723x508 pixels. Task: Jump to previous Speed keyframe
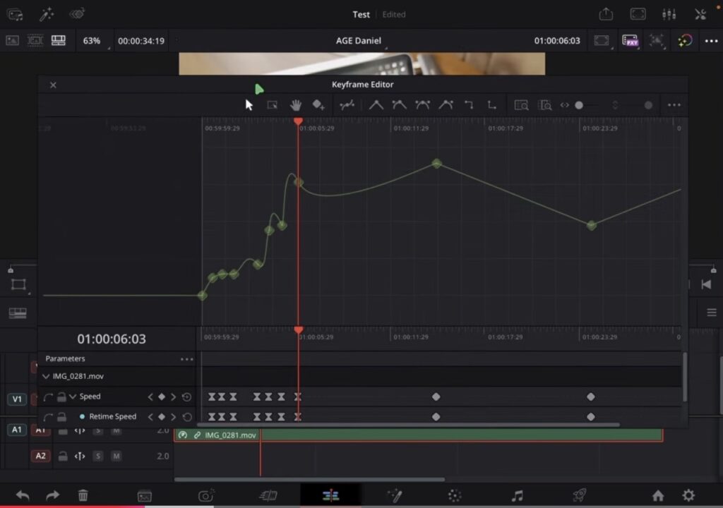click(150, 397)
